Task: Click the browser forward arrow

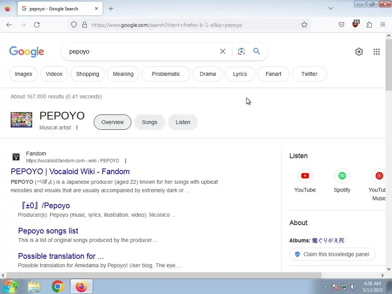Action: tap(23, 25)
